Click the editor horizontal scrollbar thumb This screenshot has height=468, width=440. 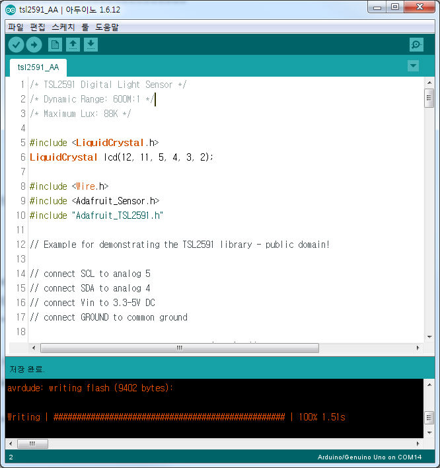point(180,348)
